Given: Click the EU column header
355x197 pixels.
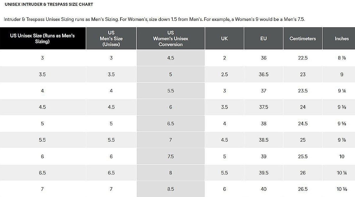Looking at the screenshot, I should [x=263, y=38].
